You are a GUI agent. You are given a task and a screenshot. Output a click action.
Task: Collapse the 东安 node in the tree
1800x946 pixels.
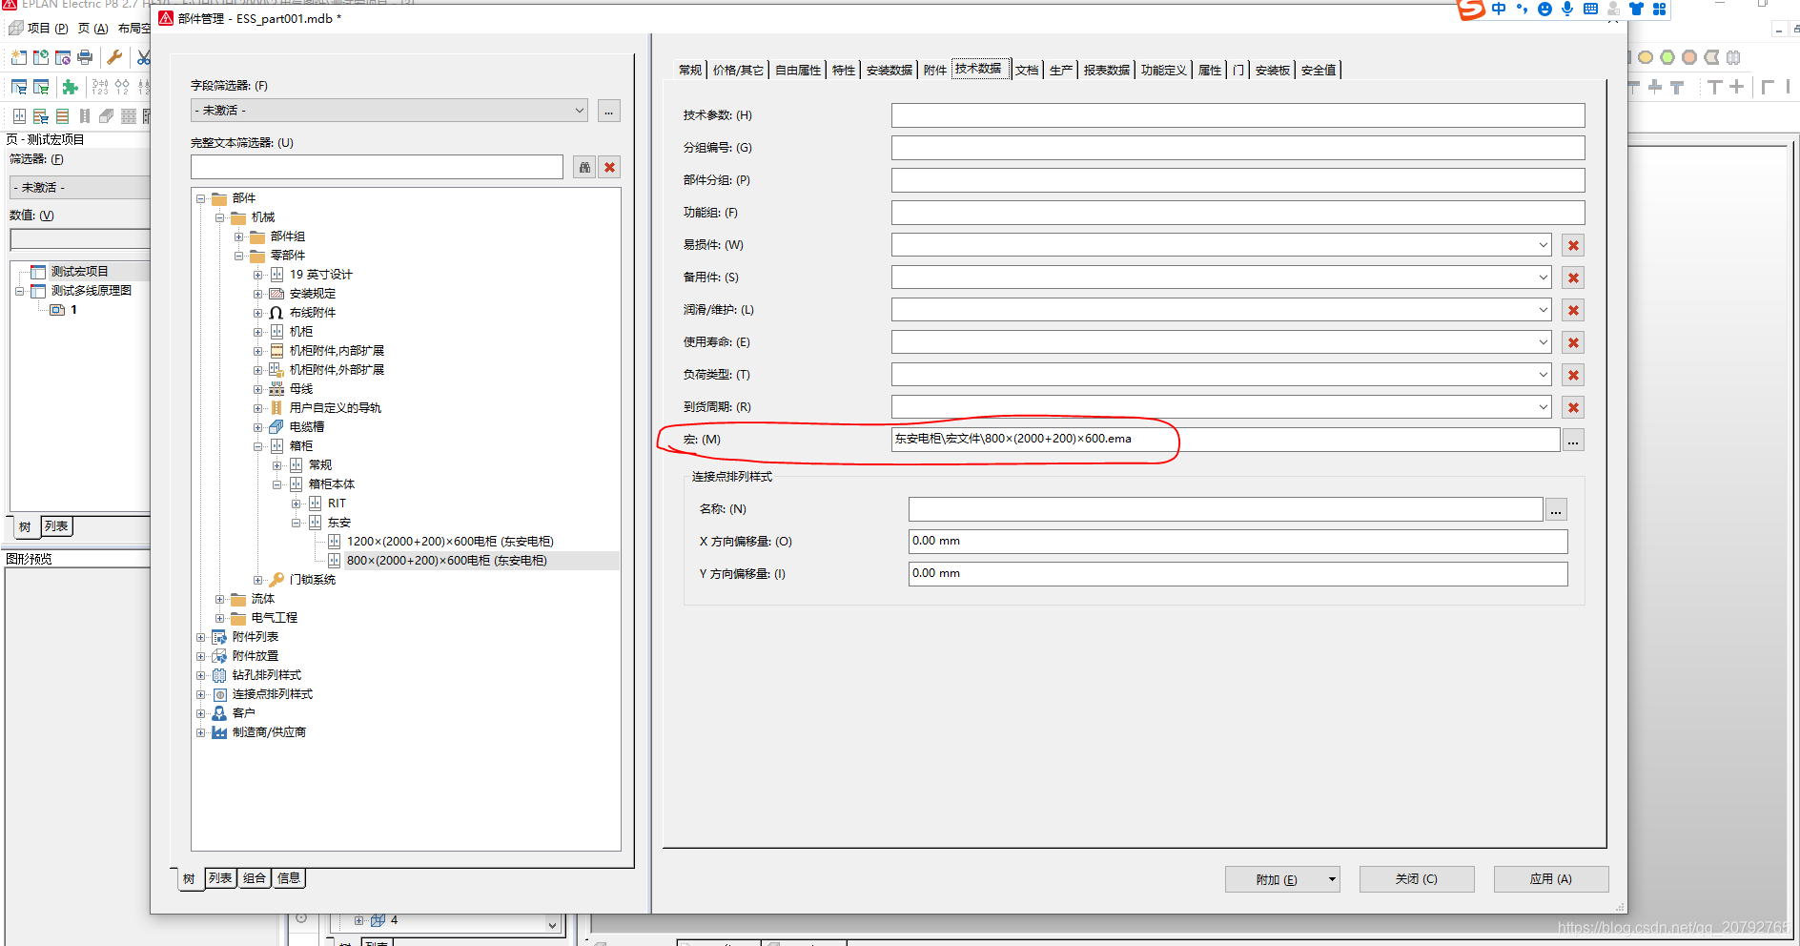pos(297,523)
